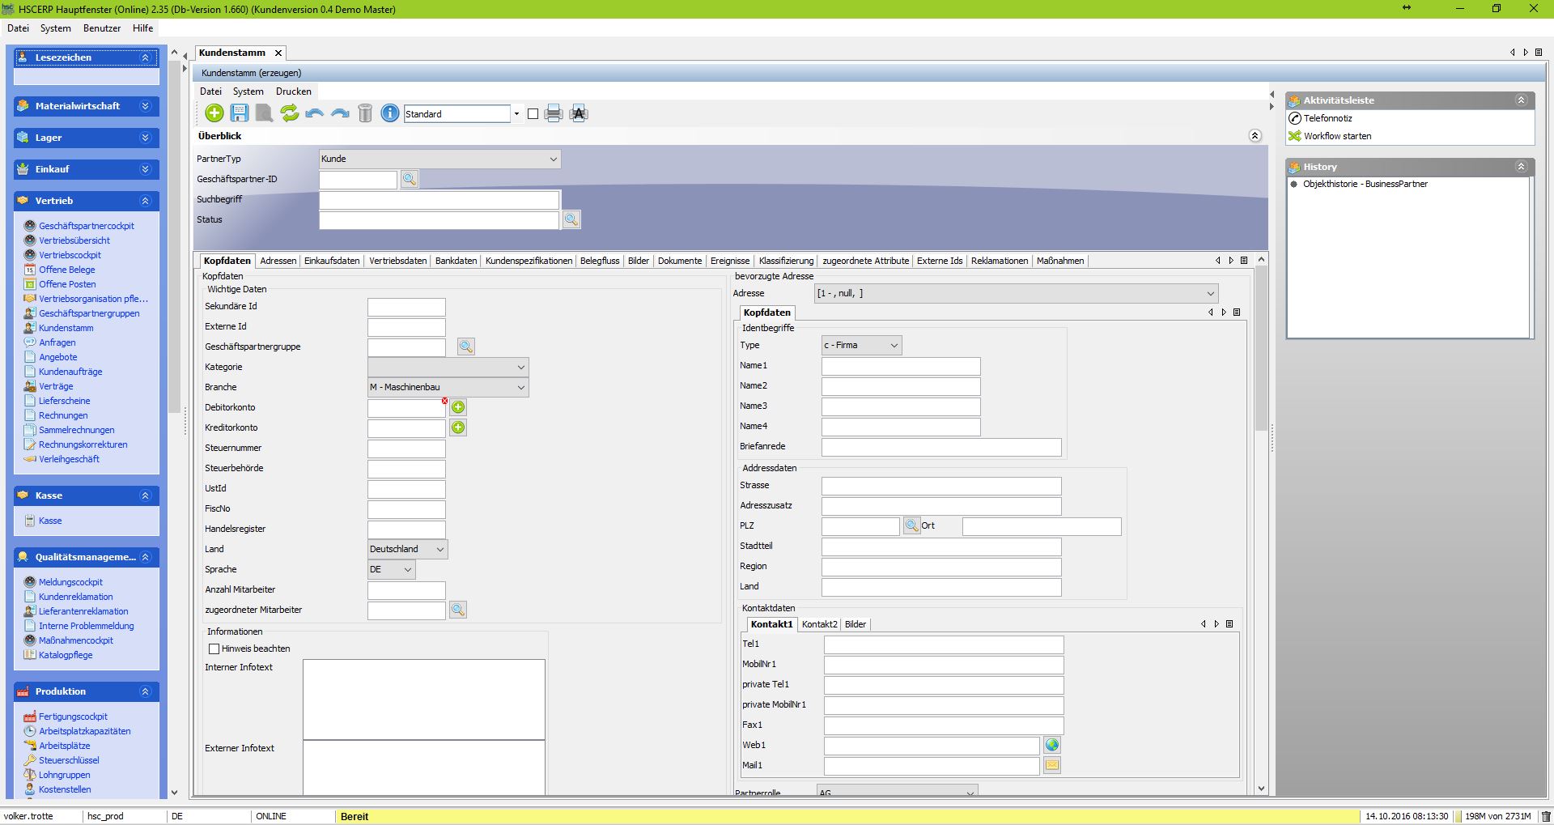Open the globe icon beside Web1 field
This screenshot has width=1554, height=825.
pos(1052,745)
